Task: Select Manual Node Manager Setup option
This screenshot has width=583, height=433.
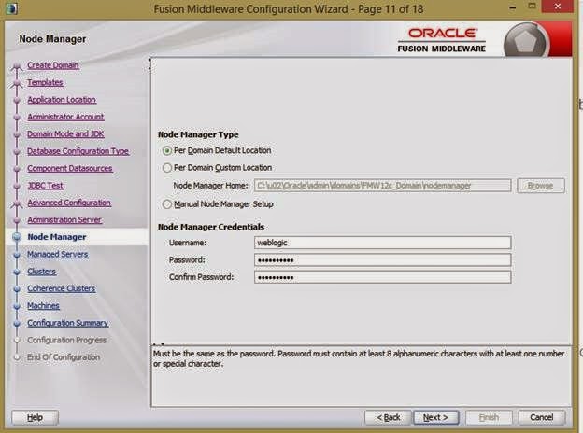Action: [x=219, y=204]
